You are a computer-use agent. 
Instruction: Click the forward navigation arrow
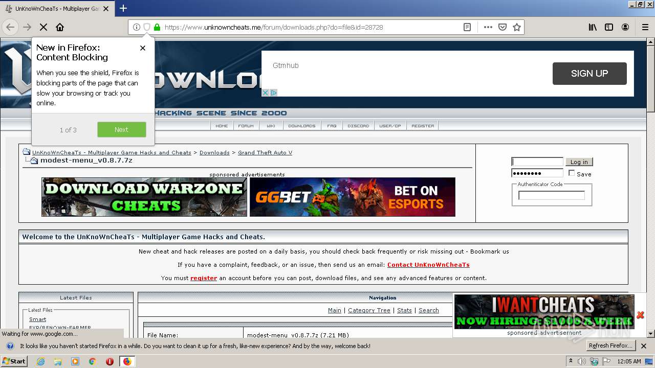coord(27,27)
